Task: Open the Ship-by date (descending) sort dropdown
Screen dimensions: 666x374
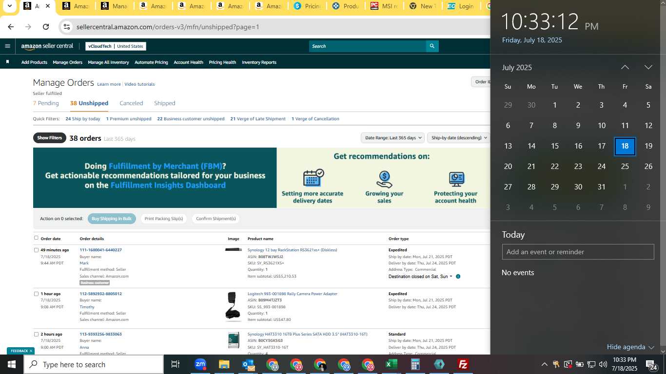Action: click(x=458, y=138)
